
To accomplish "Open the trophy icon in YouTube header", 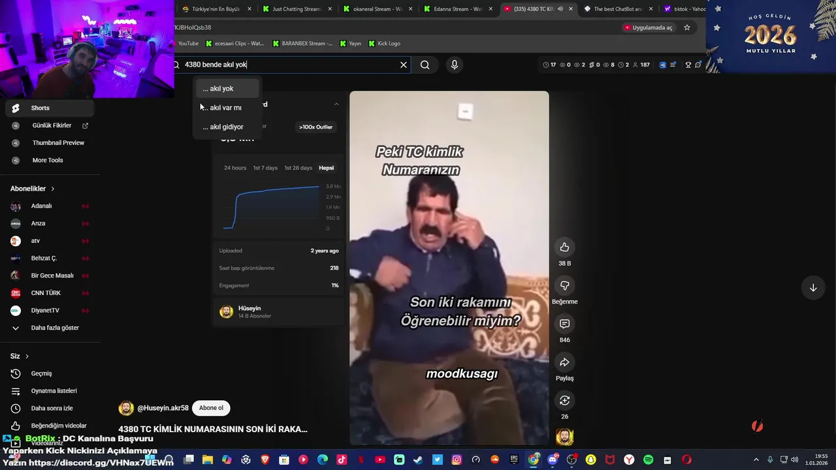I will (688, 65).
